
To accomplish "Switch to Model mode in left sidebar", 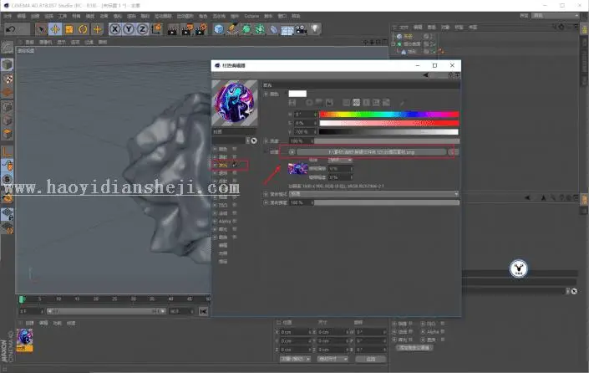I will coord(8,64).
